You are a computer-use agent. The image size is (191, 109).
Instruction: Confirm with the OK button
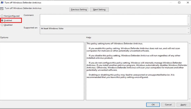coord(153,105)
